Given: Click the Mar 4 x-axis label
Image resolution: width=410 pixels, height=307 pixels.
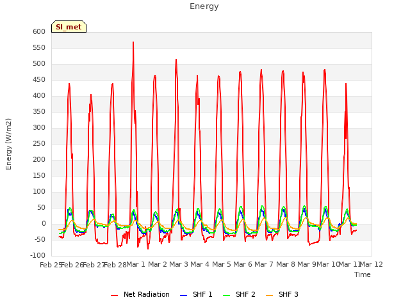Looking at the screenshot, I should (x=200, y=264).
